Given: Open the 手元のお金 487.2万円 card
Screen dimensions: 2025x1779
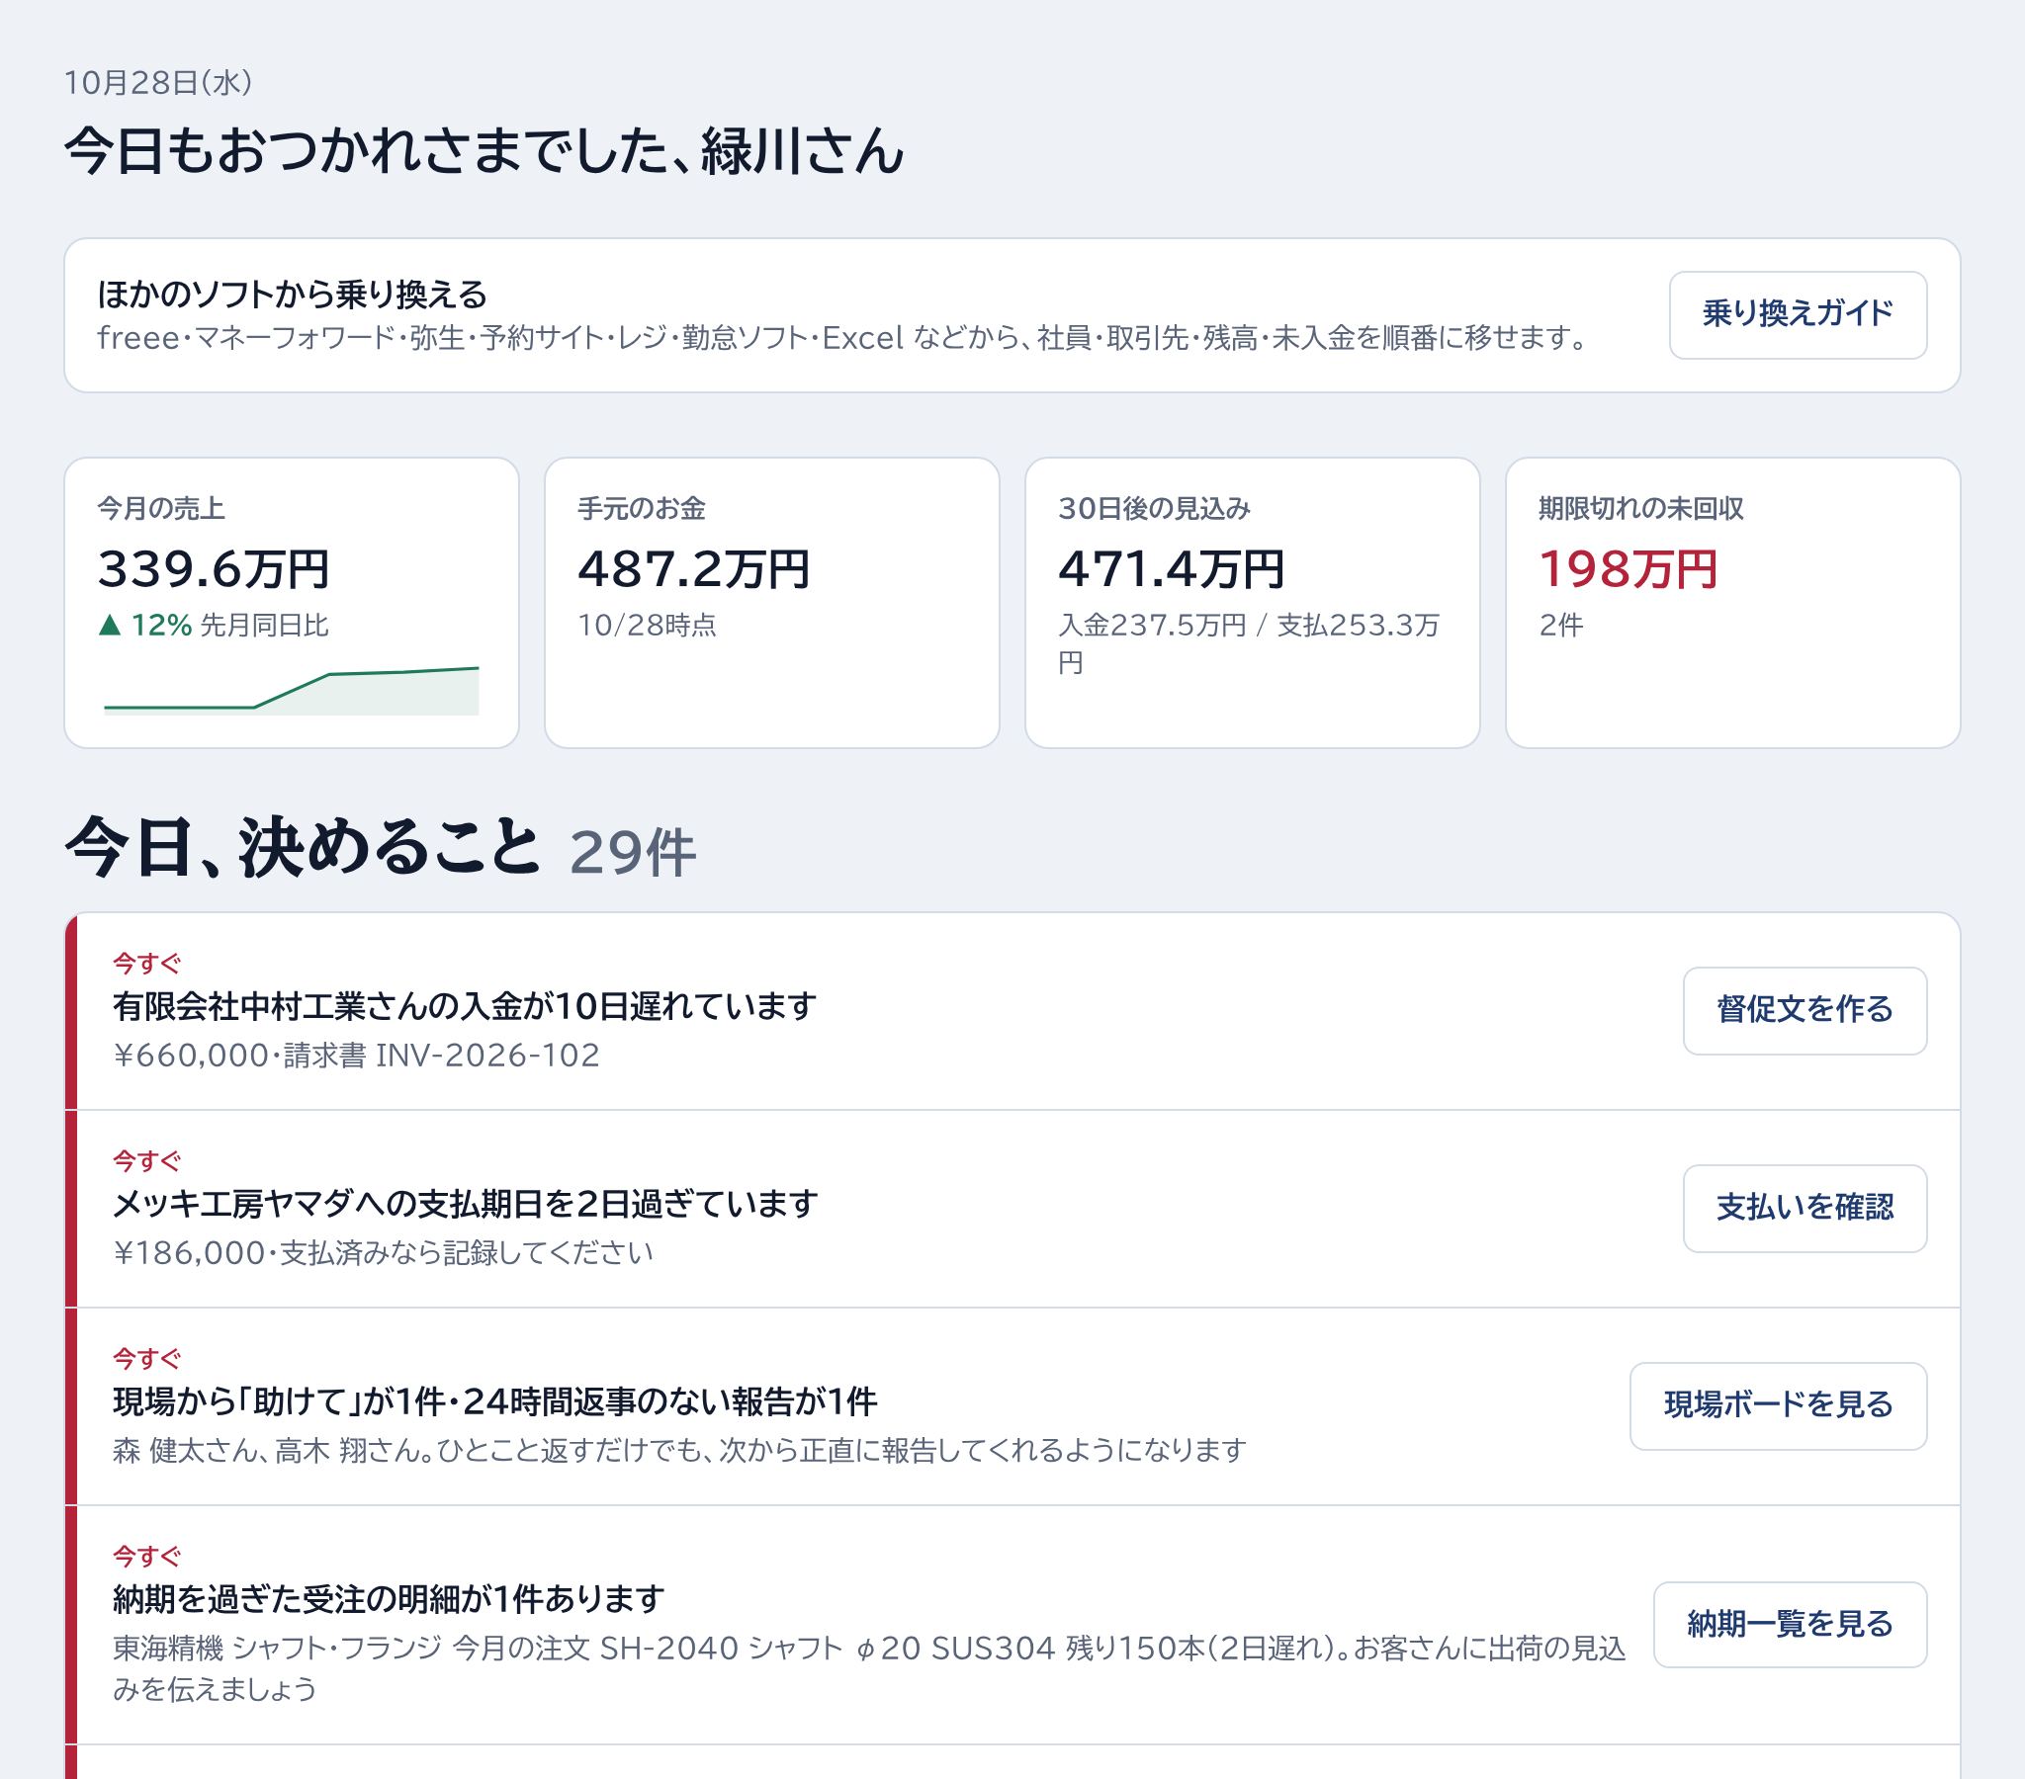Looking at the screenshot, I should coord(772,602).
